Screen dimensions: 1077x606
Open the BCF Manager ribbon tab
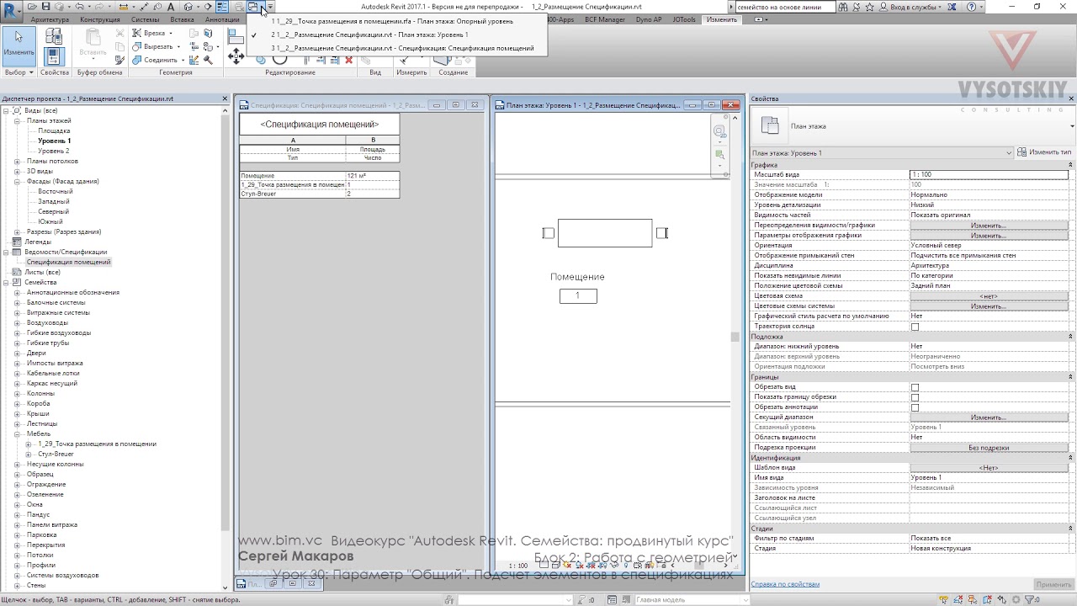coord(605,19)
